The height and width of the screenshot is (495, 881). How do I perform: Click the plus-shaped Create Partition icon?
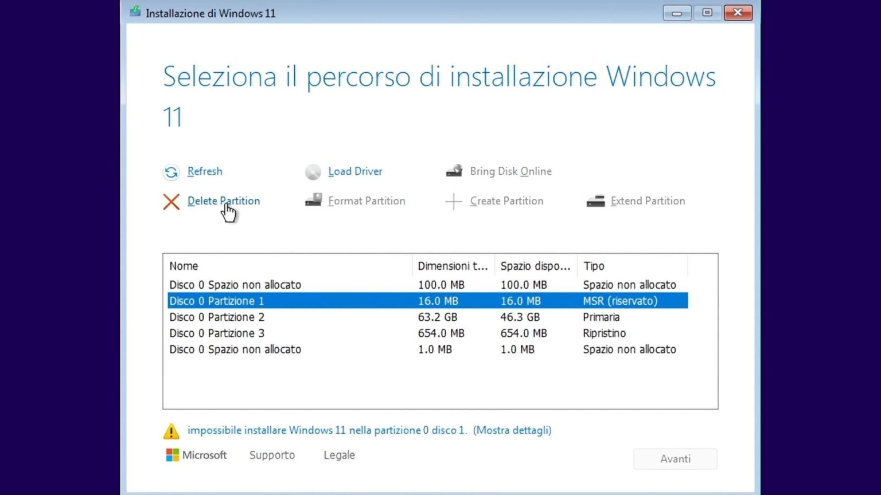454,201
